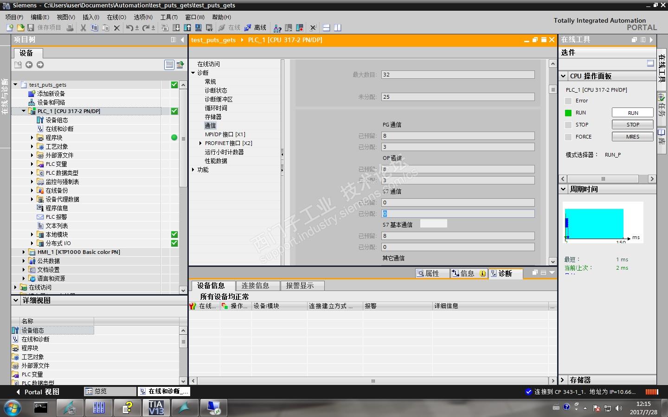Expand the 程序块 tree node
668x417 pixels.
coord(32,138)
